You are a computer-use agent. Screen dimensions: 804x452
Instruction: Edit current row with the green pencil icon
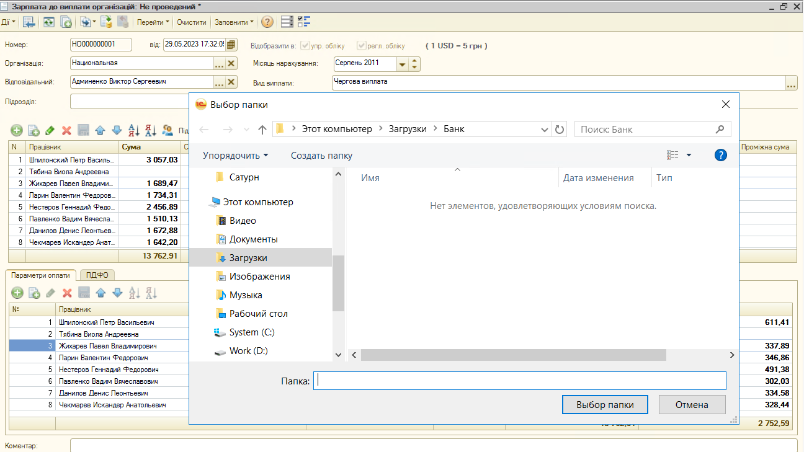50,130
